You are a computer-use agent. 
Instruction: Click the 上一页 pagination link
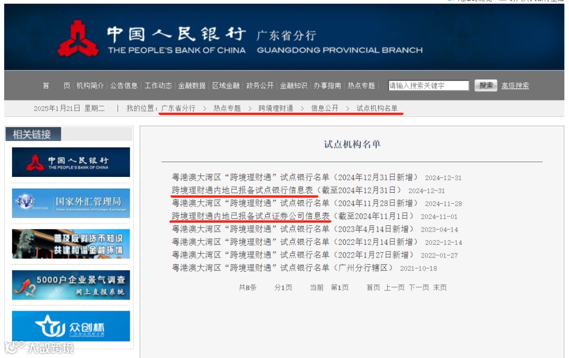395,287
